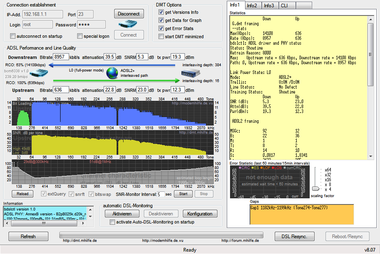Click the 'bdslctl version 1.0' text line

click(20, 209)
